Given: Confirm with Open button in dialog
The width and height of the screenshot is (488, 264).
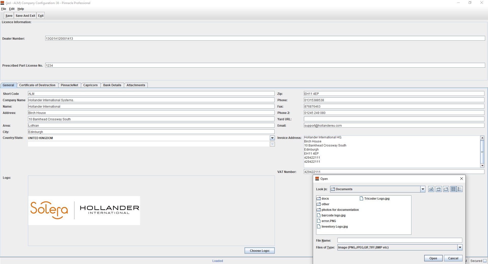Looking at the screenshot, I should [x=433, y=258].
